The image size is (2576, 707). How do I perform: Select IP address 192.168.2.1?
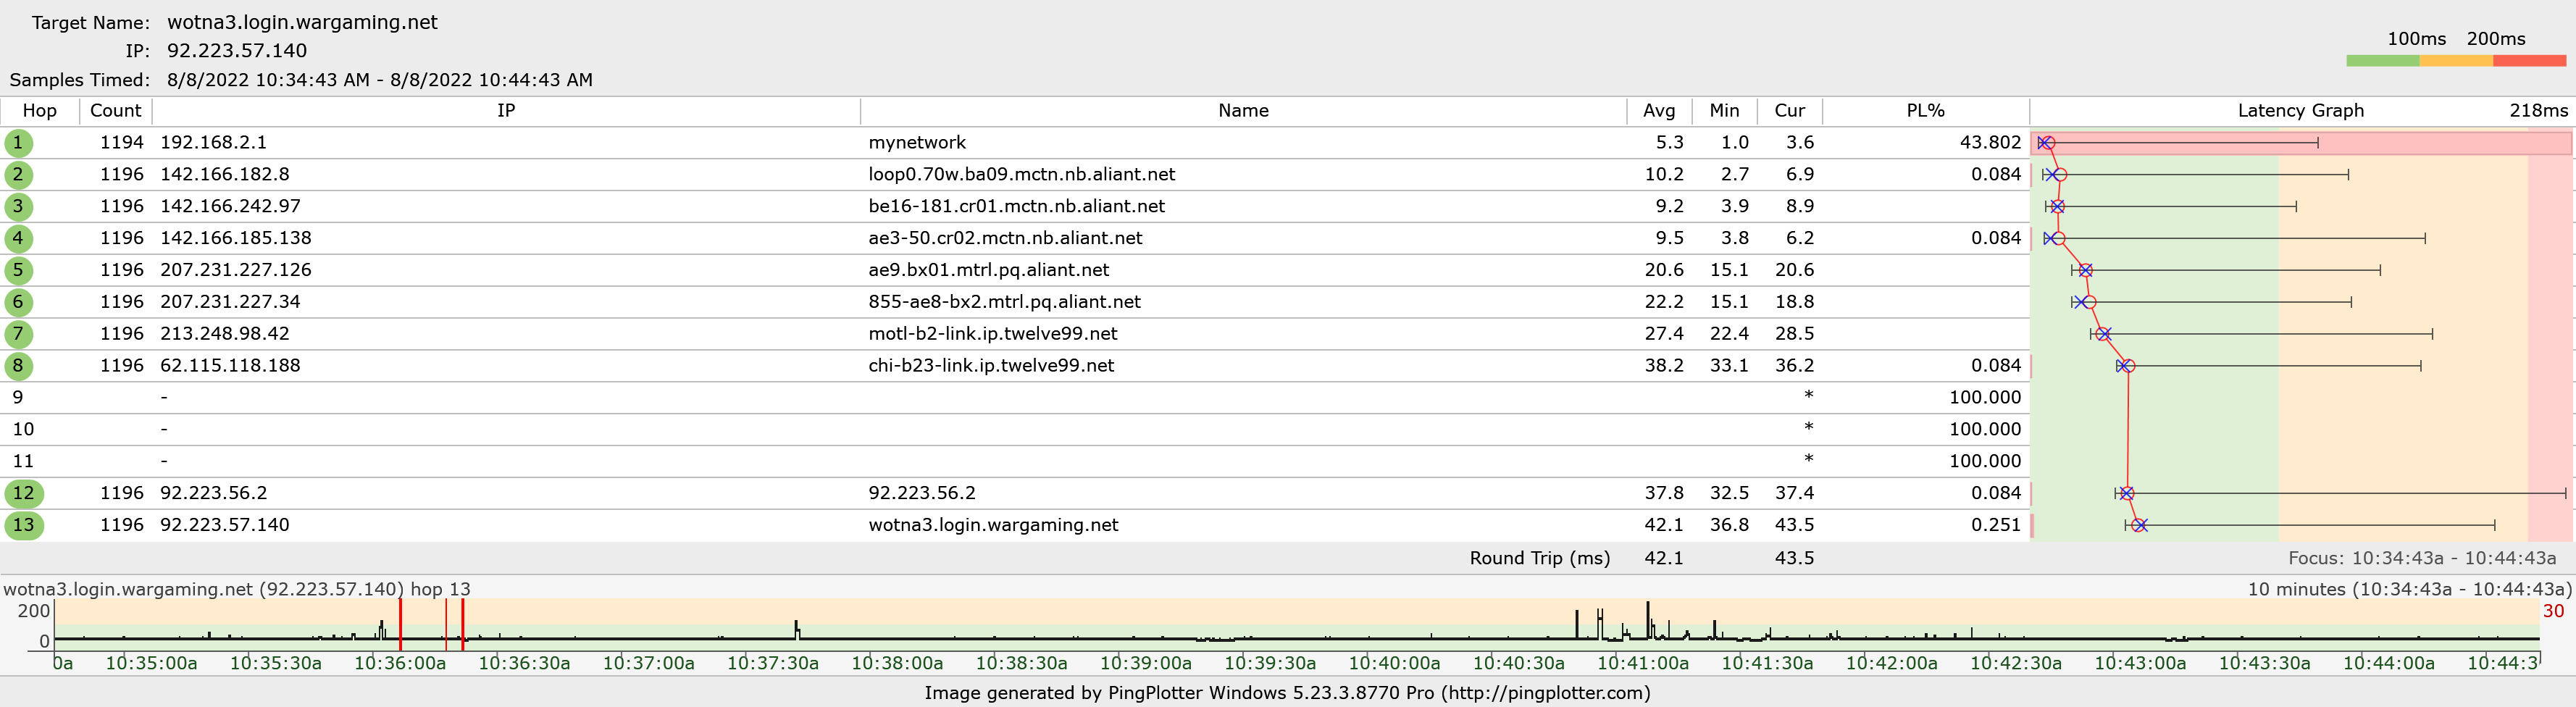pyautogui.click(x=213, y=143)
